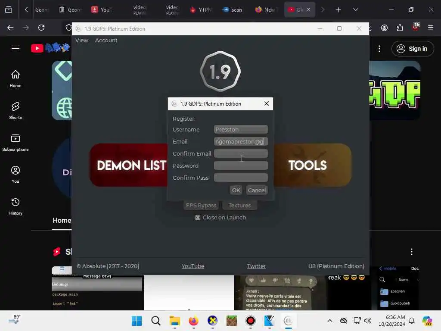Image resolution: width=441 pixels, height=331 pixels.
Task: Open History in YouTube sidebar
Action: (x=16, y=206)
